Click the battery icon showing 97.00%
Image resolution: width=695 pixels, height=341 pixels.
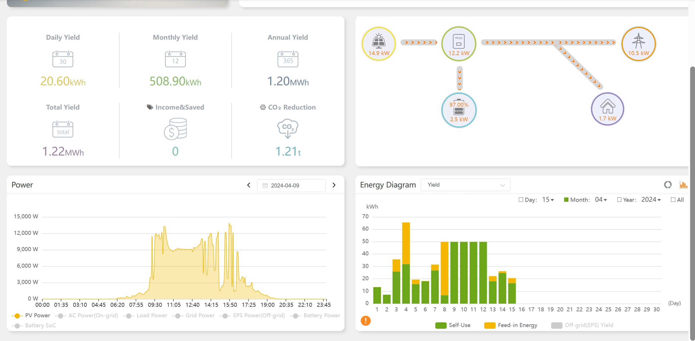(x=459, y=110)
